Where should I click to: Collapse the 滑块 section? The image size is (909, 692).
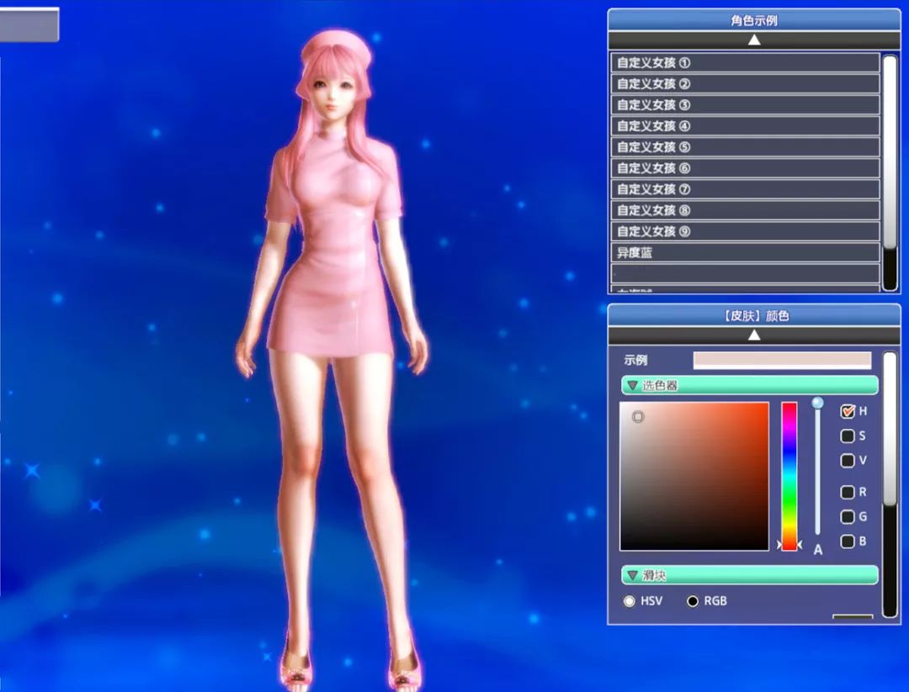click(x=750, y=575)
